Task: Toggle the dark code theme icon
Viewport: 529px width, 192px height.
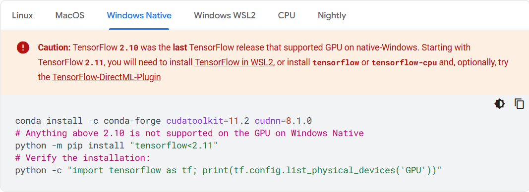Action: [x=500, y=104]
